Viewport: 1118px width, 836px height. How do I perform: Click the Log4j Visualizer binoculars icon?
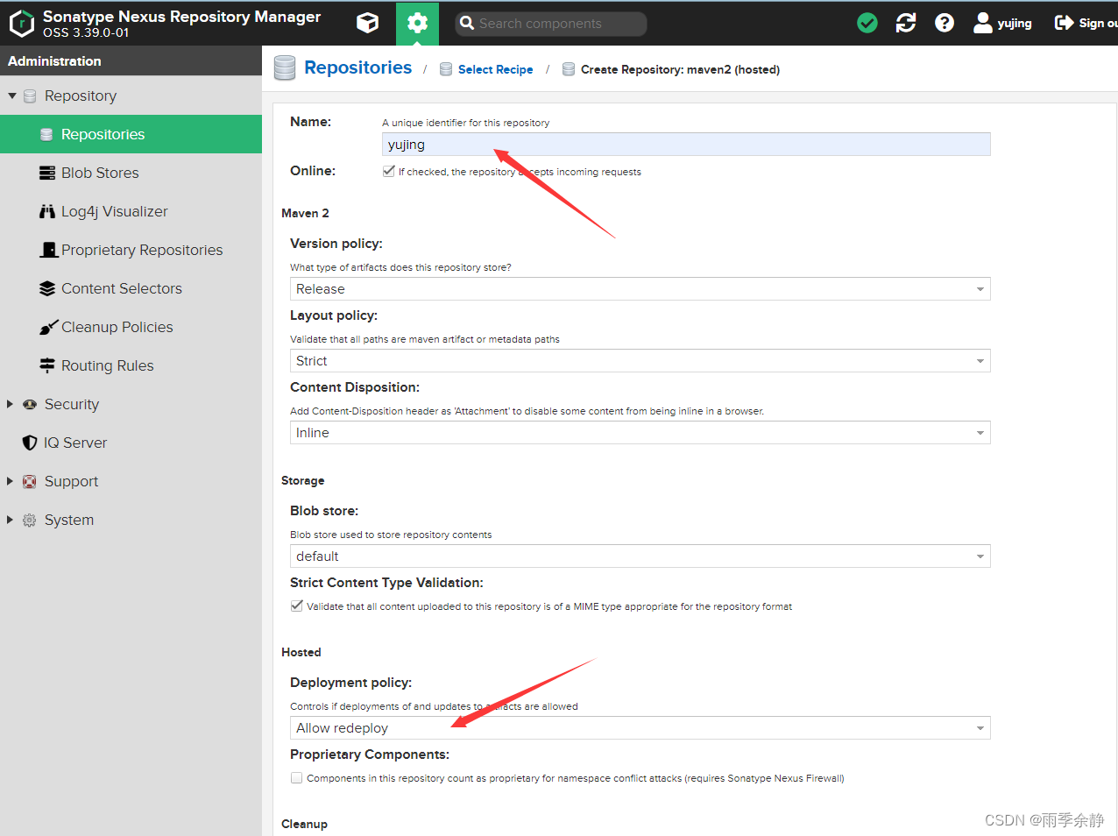click(47, 211)
